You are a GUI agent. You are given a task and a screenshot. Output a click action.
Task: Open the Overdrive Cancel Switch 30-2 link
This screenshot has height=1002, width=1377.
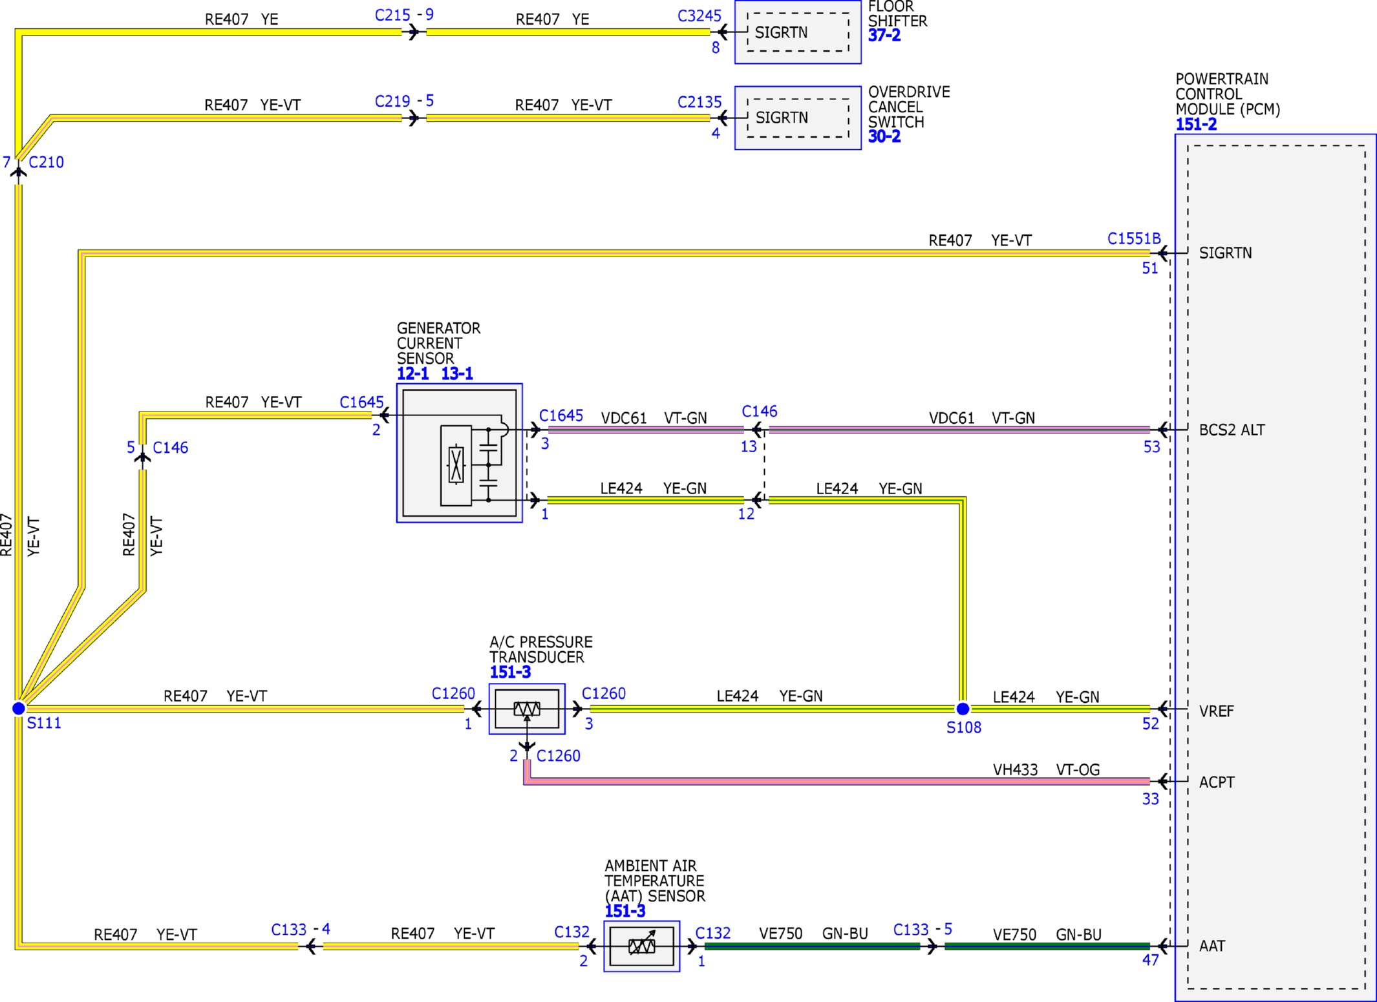884,136
